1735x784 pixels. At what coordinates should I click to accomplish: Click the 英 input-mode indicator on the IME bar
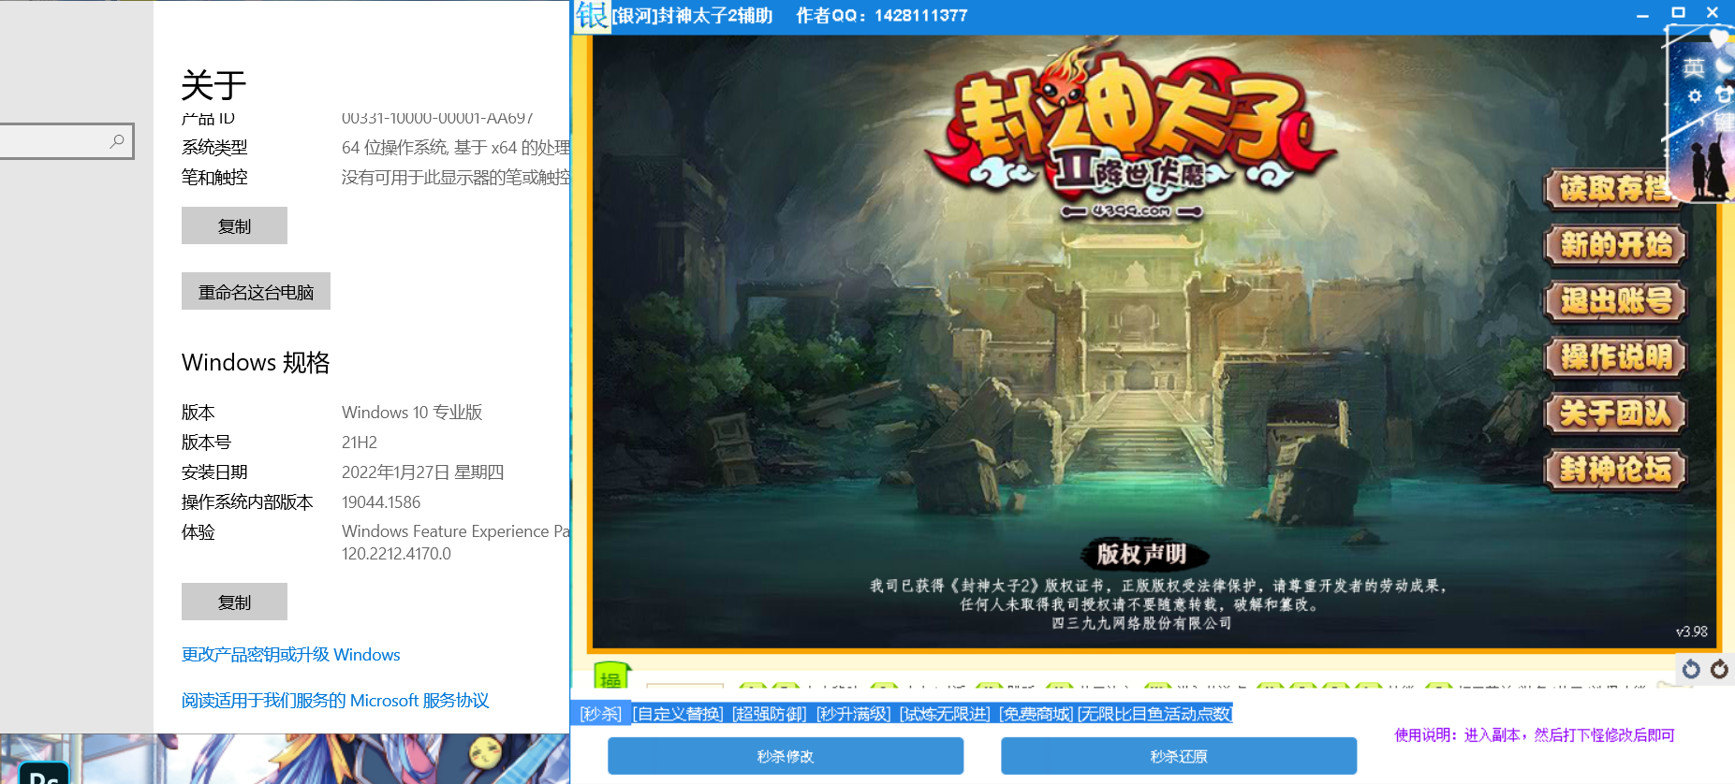pyautogui.click(x=1693, y=68)
